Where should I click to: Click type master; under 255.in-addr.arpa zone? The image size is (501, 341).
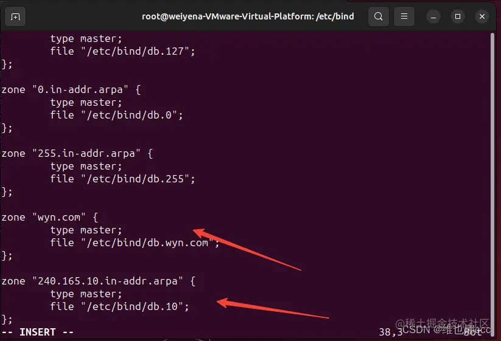point(86,166)
